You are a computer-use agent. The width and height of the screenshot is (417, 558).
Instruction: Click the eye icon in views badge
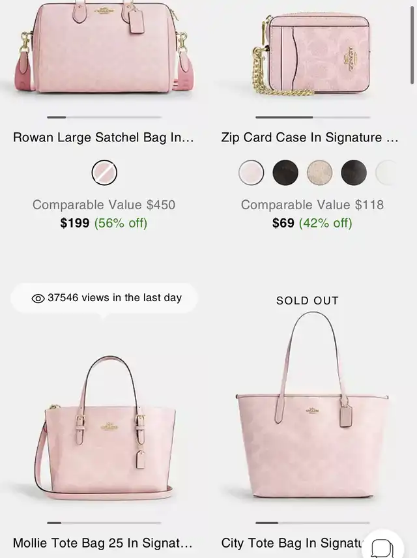pos(38,298)
